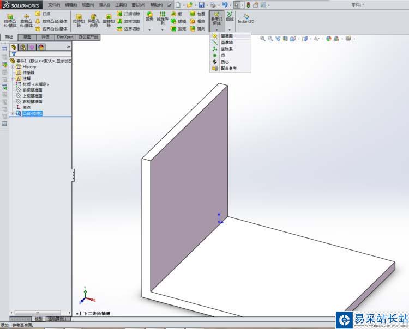The image size is (409, 329).
Task: Select the 旋转切除 revolved cut tool
Action: (109, 21)
